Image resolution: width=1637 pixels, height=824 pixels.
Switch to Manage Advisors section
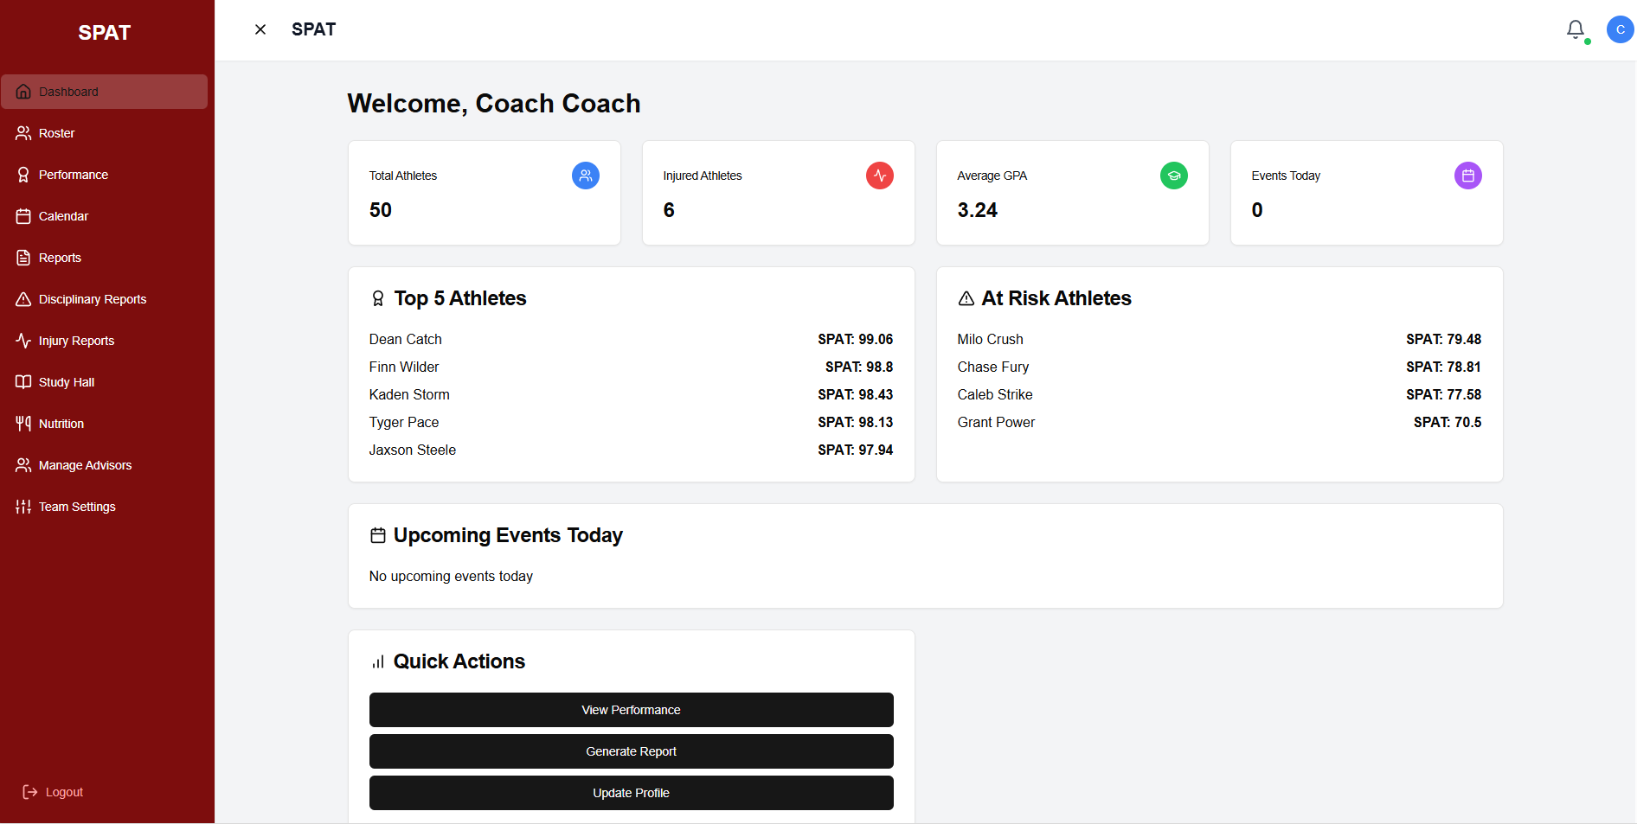click(x=84, y=465)
